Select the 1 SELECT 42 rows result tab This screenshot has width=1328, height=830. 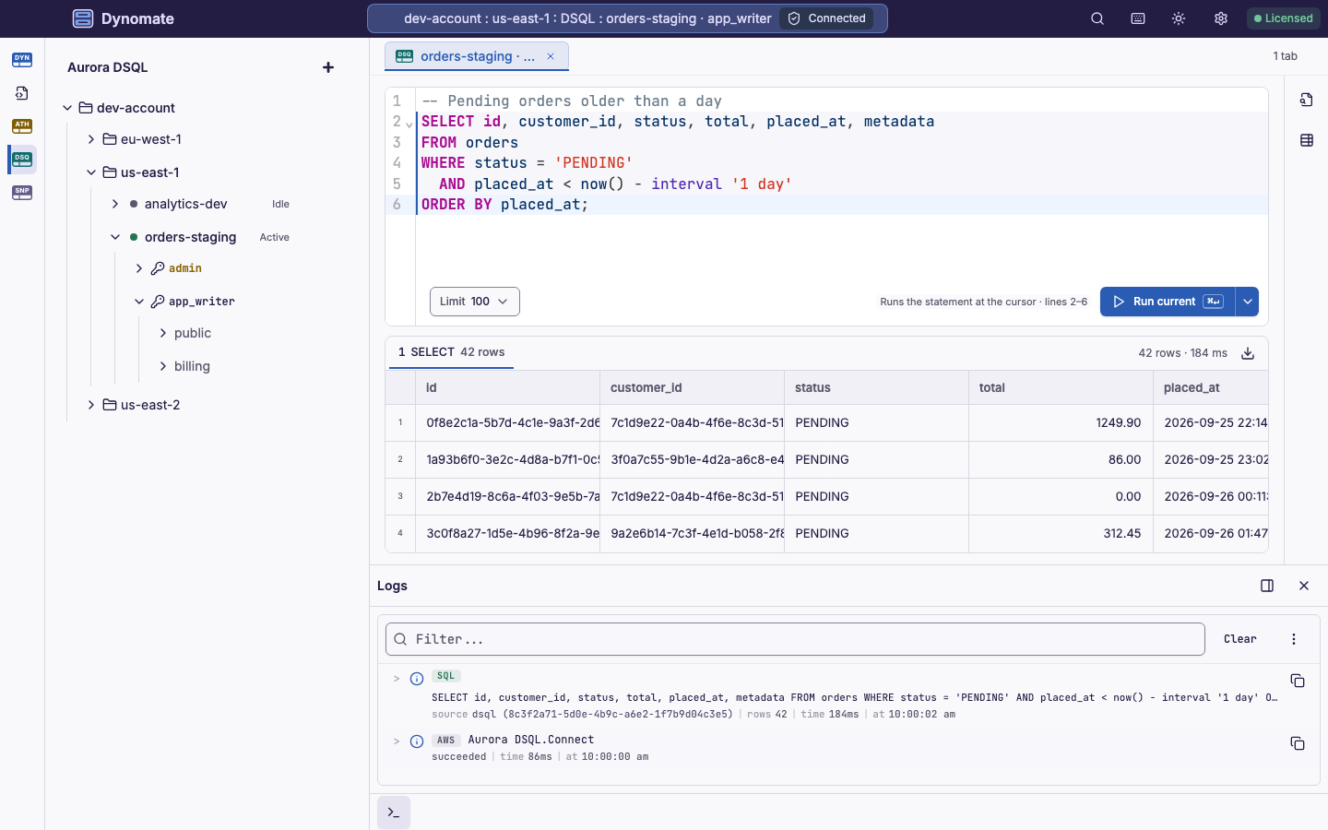[x=451, y=352]
